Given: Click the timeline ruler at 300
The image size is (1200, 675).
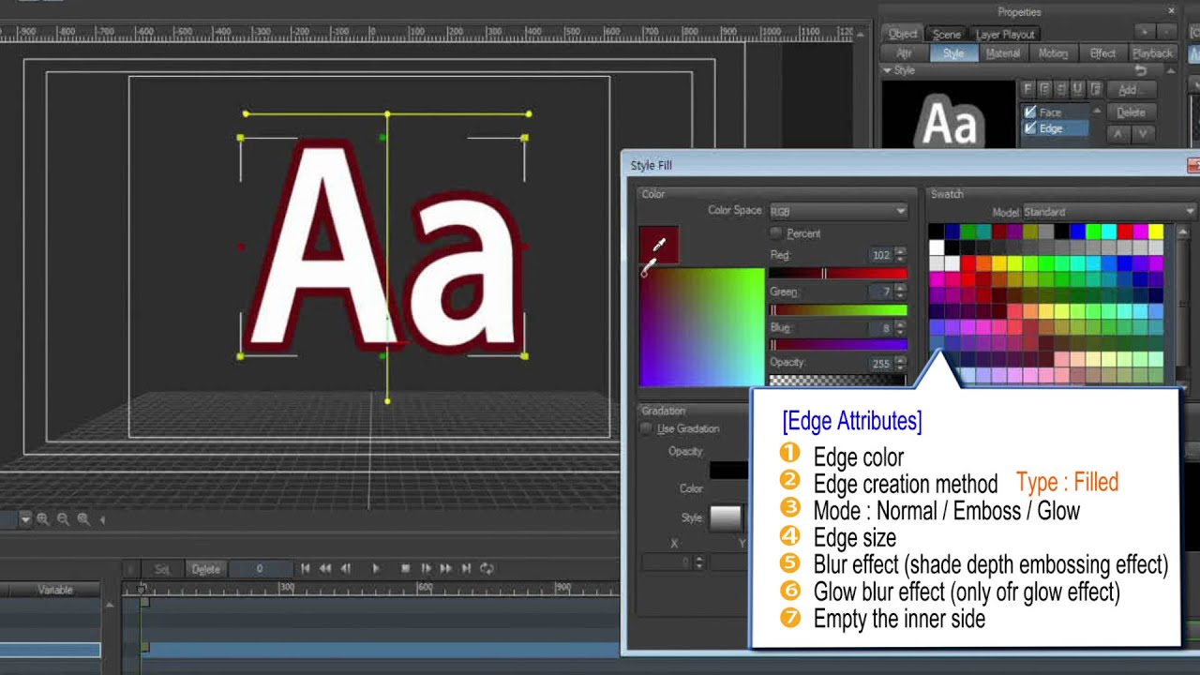Looking at the screenshot, I should (x=287, y=588).
